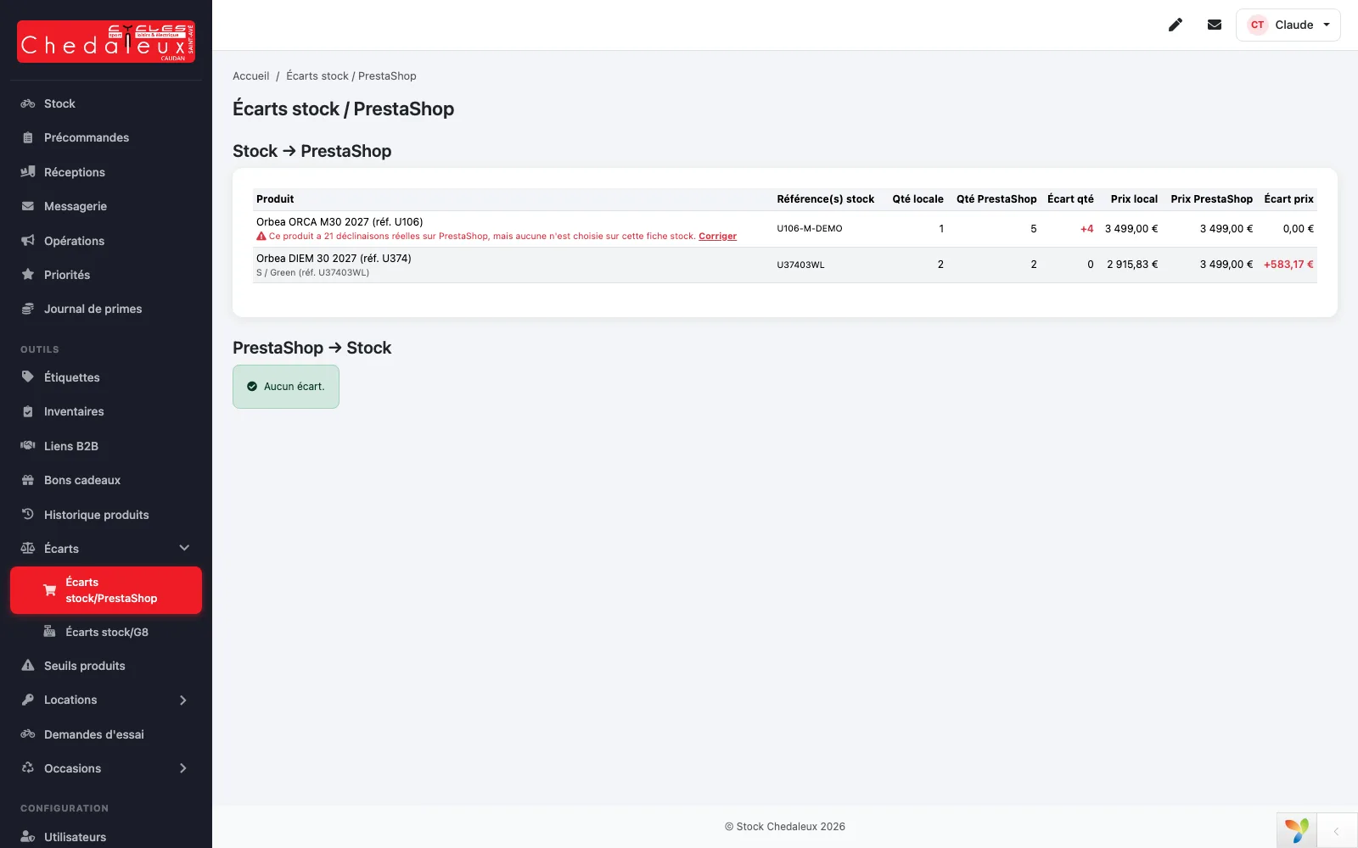
Task: Click the Écart qté column header
Action: 1070,199
